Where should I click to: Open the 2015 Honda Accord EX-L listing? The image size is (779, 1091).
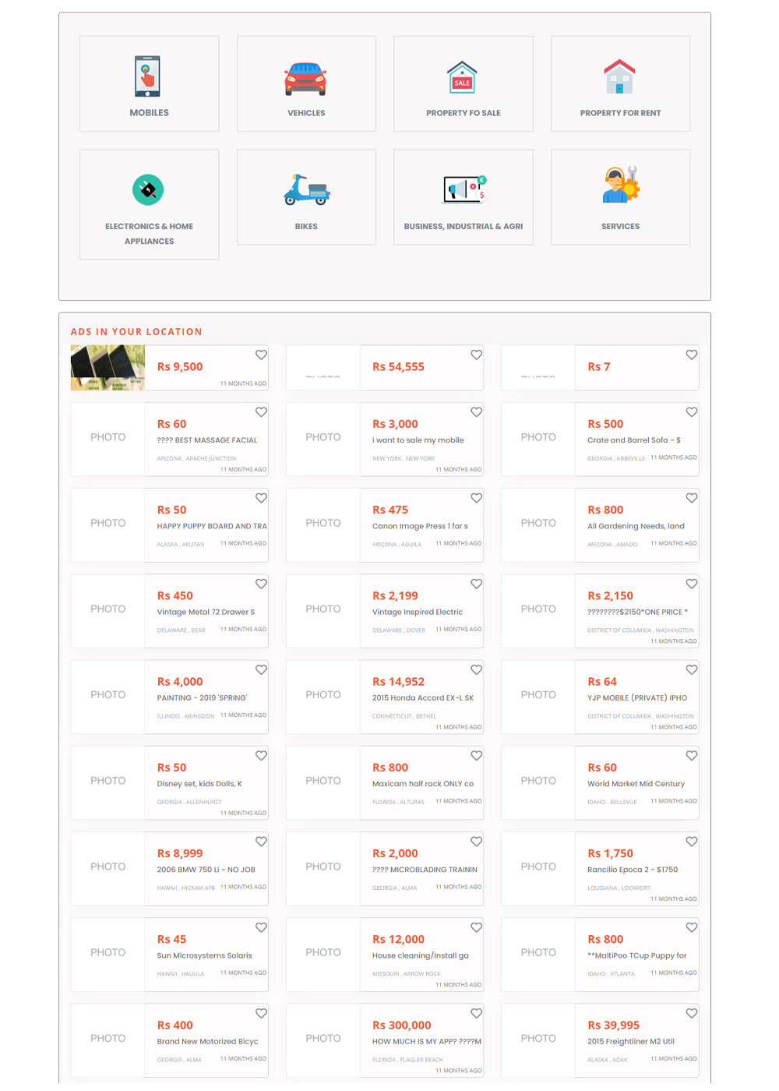(x=422, y=698)
